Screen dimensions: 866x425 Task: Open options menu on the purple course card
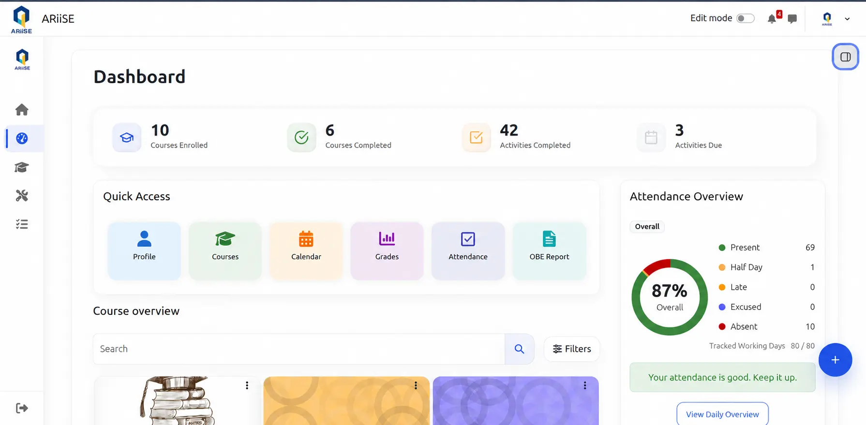pos(585,385)
